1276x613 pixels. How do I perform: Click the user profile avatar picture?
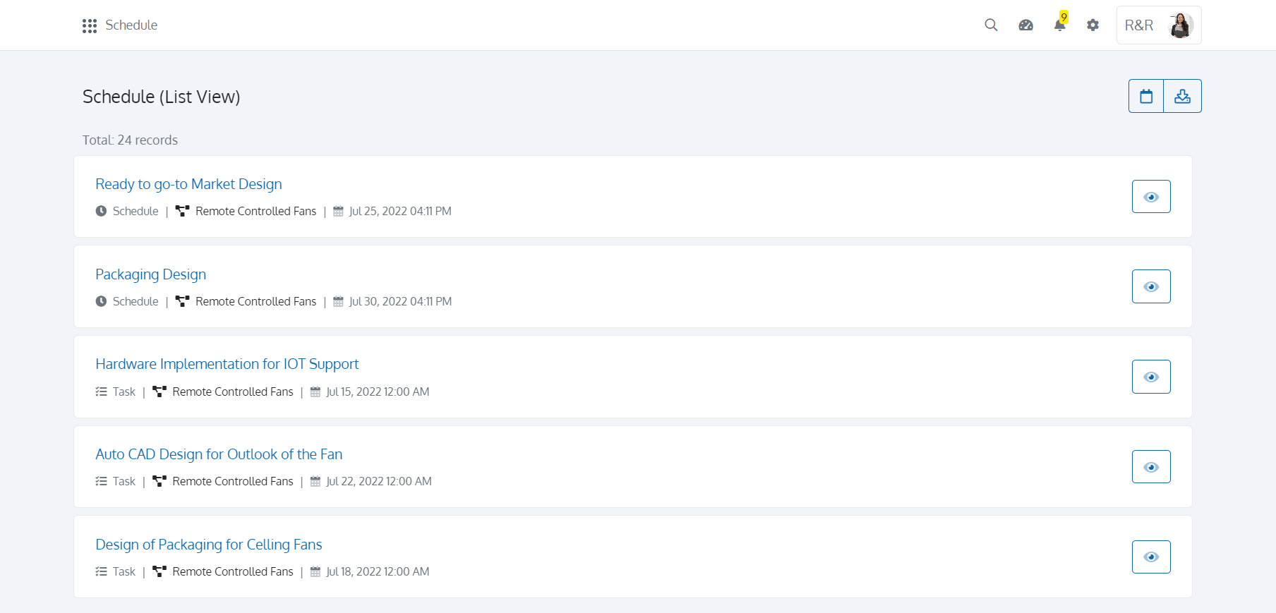(1180, 25)
